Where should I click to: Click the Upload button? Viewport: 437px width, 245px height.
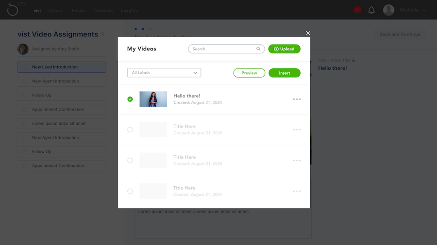[x=285, y=49]
